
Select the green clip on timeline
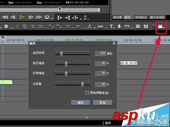tap(6, 82)
